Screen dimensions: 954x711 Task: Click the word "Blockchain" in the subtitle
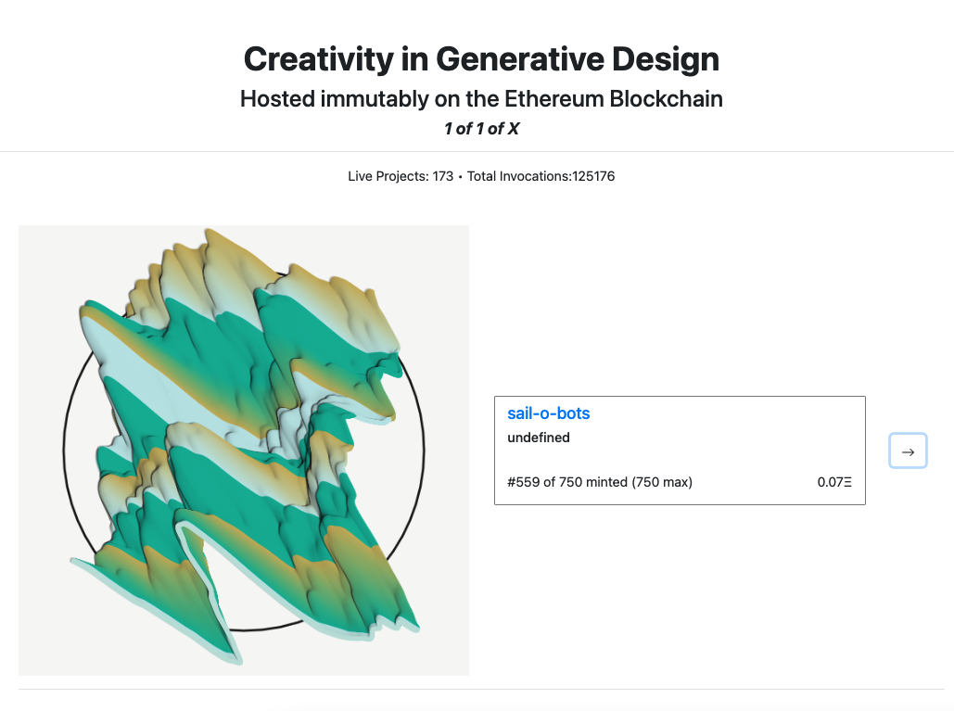pyautogui.click(x=667, y=98)
